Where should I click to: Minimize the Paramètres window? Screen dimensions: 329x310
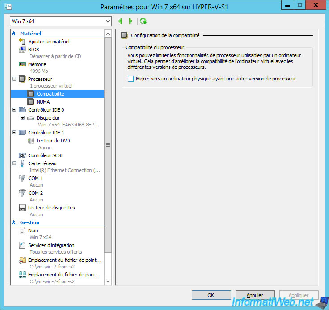tap(287, 5)
